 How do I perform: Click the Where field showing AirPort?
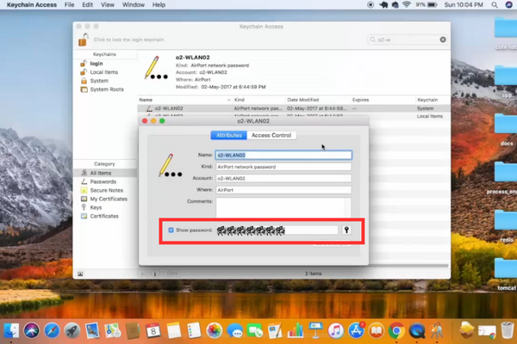[283, 190]
